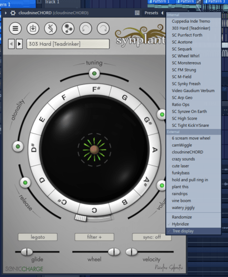
Task: Click the redo arrow icon
Action: tap(103, 28)
